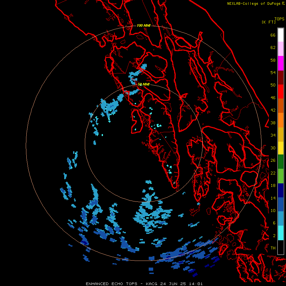Click the 100 NMI range ring label
The image size is (286, 286).
[x=144, y=25]
